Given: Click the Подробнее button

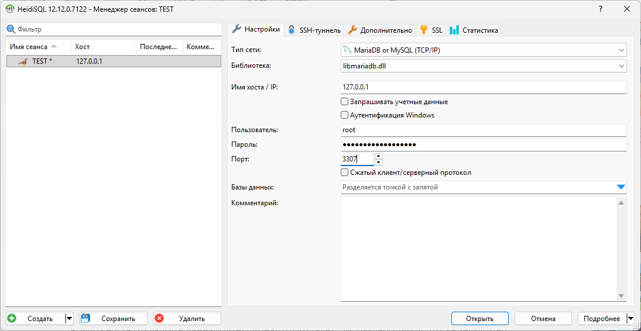Looking at the screenshot, I should 602,318.
